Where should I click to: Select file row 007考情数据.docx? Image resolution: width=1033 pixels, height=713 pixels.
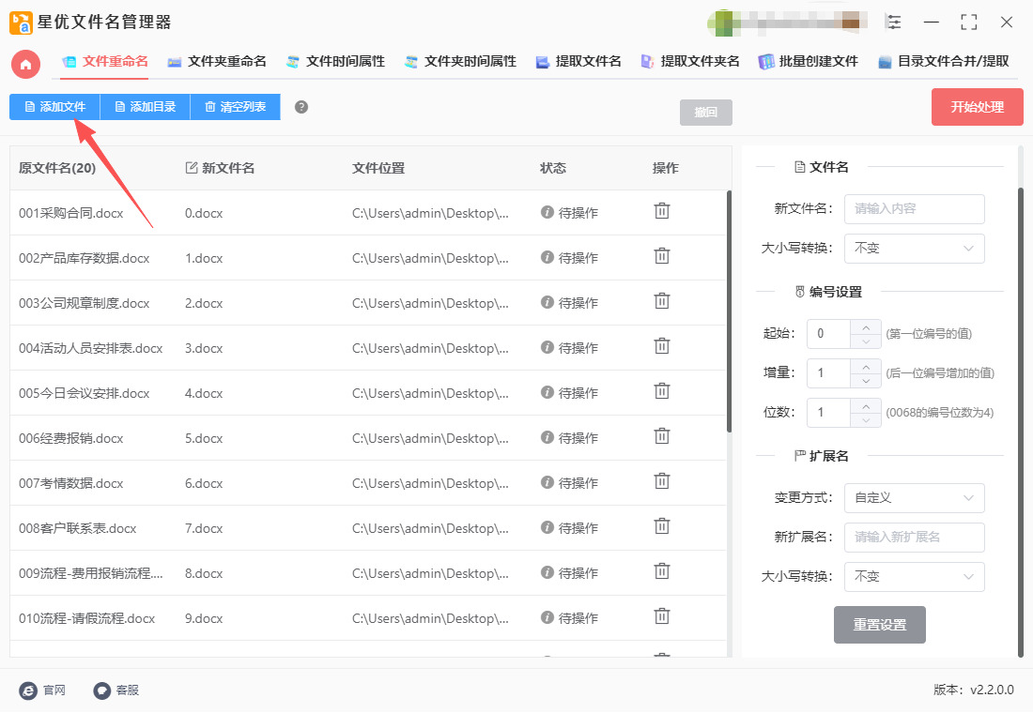(367, 483)
